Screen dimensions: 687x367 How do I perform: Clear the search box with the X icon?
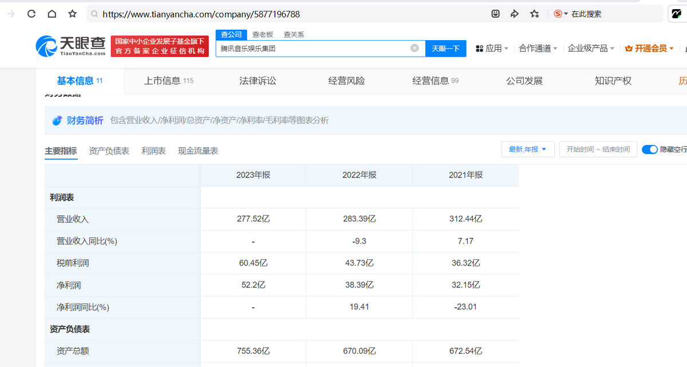(414, 48)
